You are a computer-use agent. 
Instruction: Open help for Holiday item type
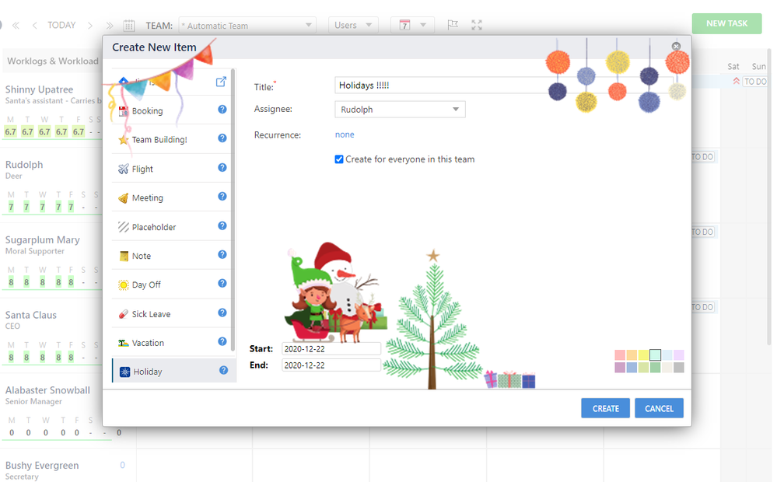[223, 370]
